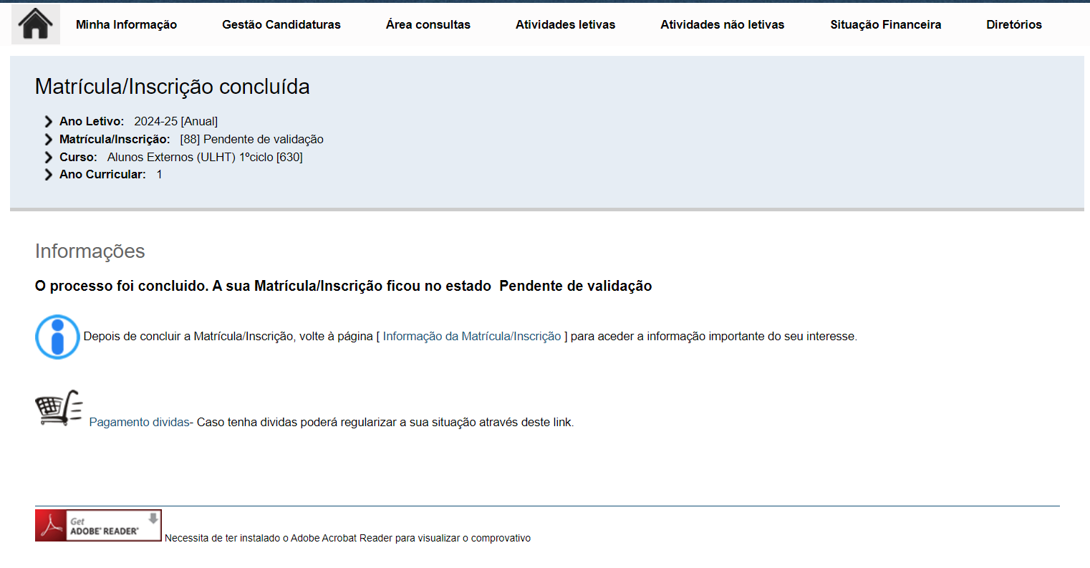Open the Diretórios menu
The image size is (1090, 568).
tap(1014, 24)
